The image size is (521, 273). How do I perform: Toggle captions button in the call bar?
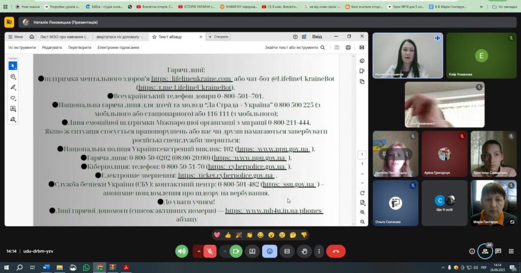click(x=287, y=251)
